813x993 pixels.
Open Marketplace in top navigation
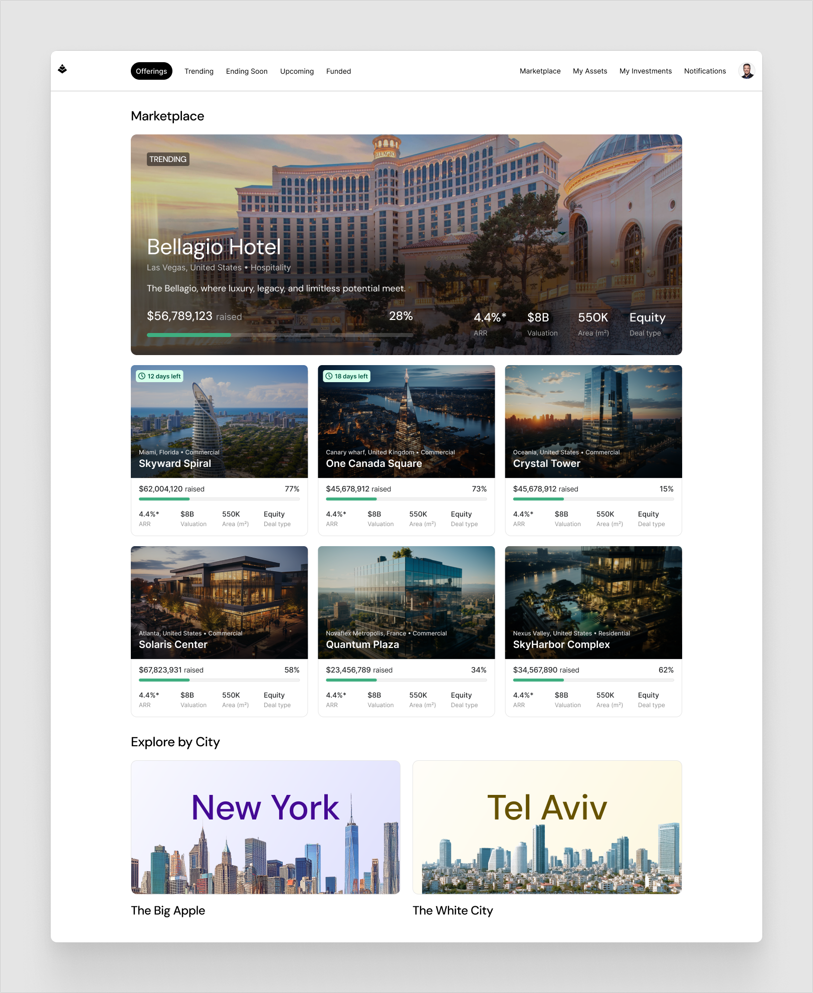click(x=540, y=71)
